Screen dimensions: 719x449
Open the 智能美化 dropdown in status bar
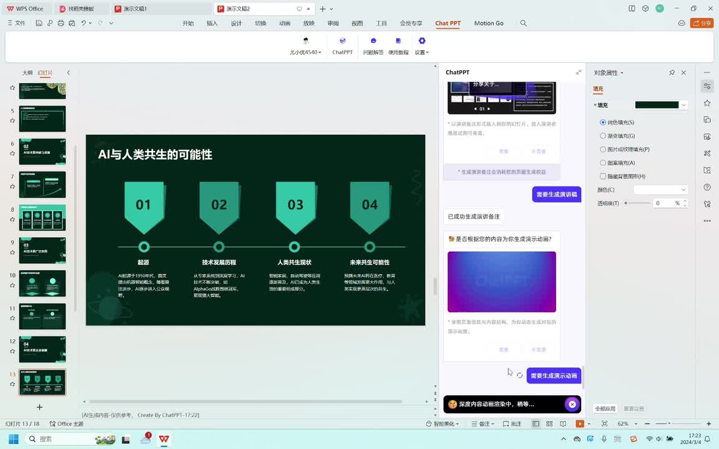443,424
